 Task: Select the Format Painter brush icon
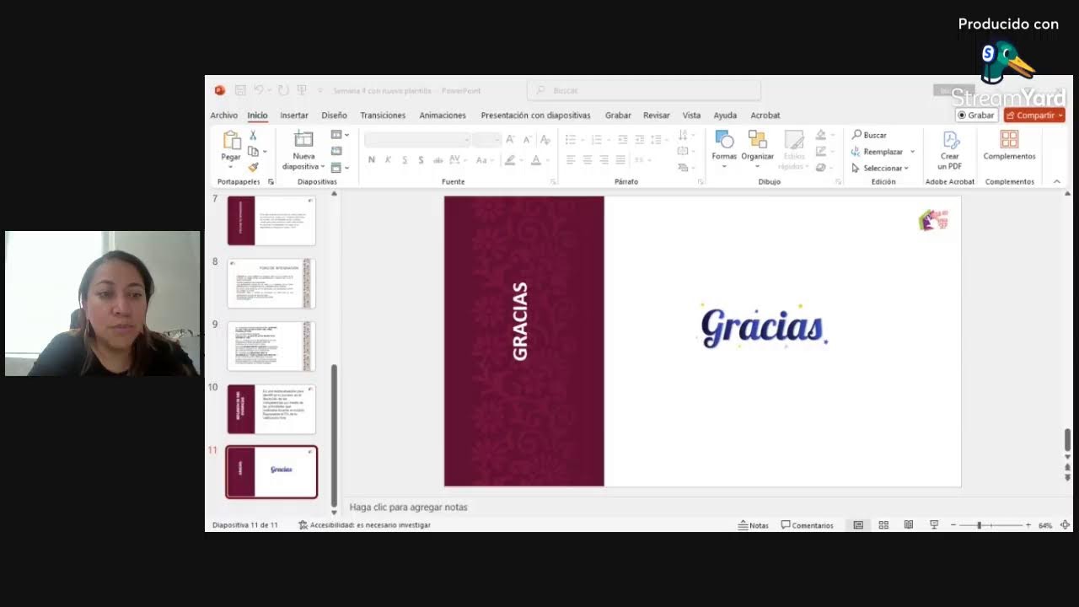pyautogui.click(x=253, y=167)
